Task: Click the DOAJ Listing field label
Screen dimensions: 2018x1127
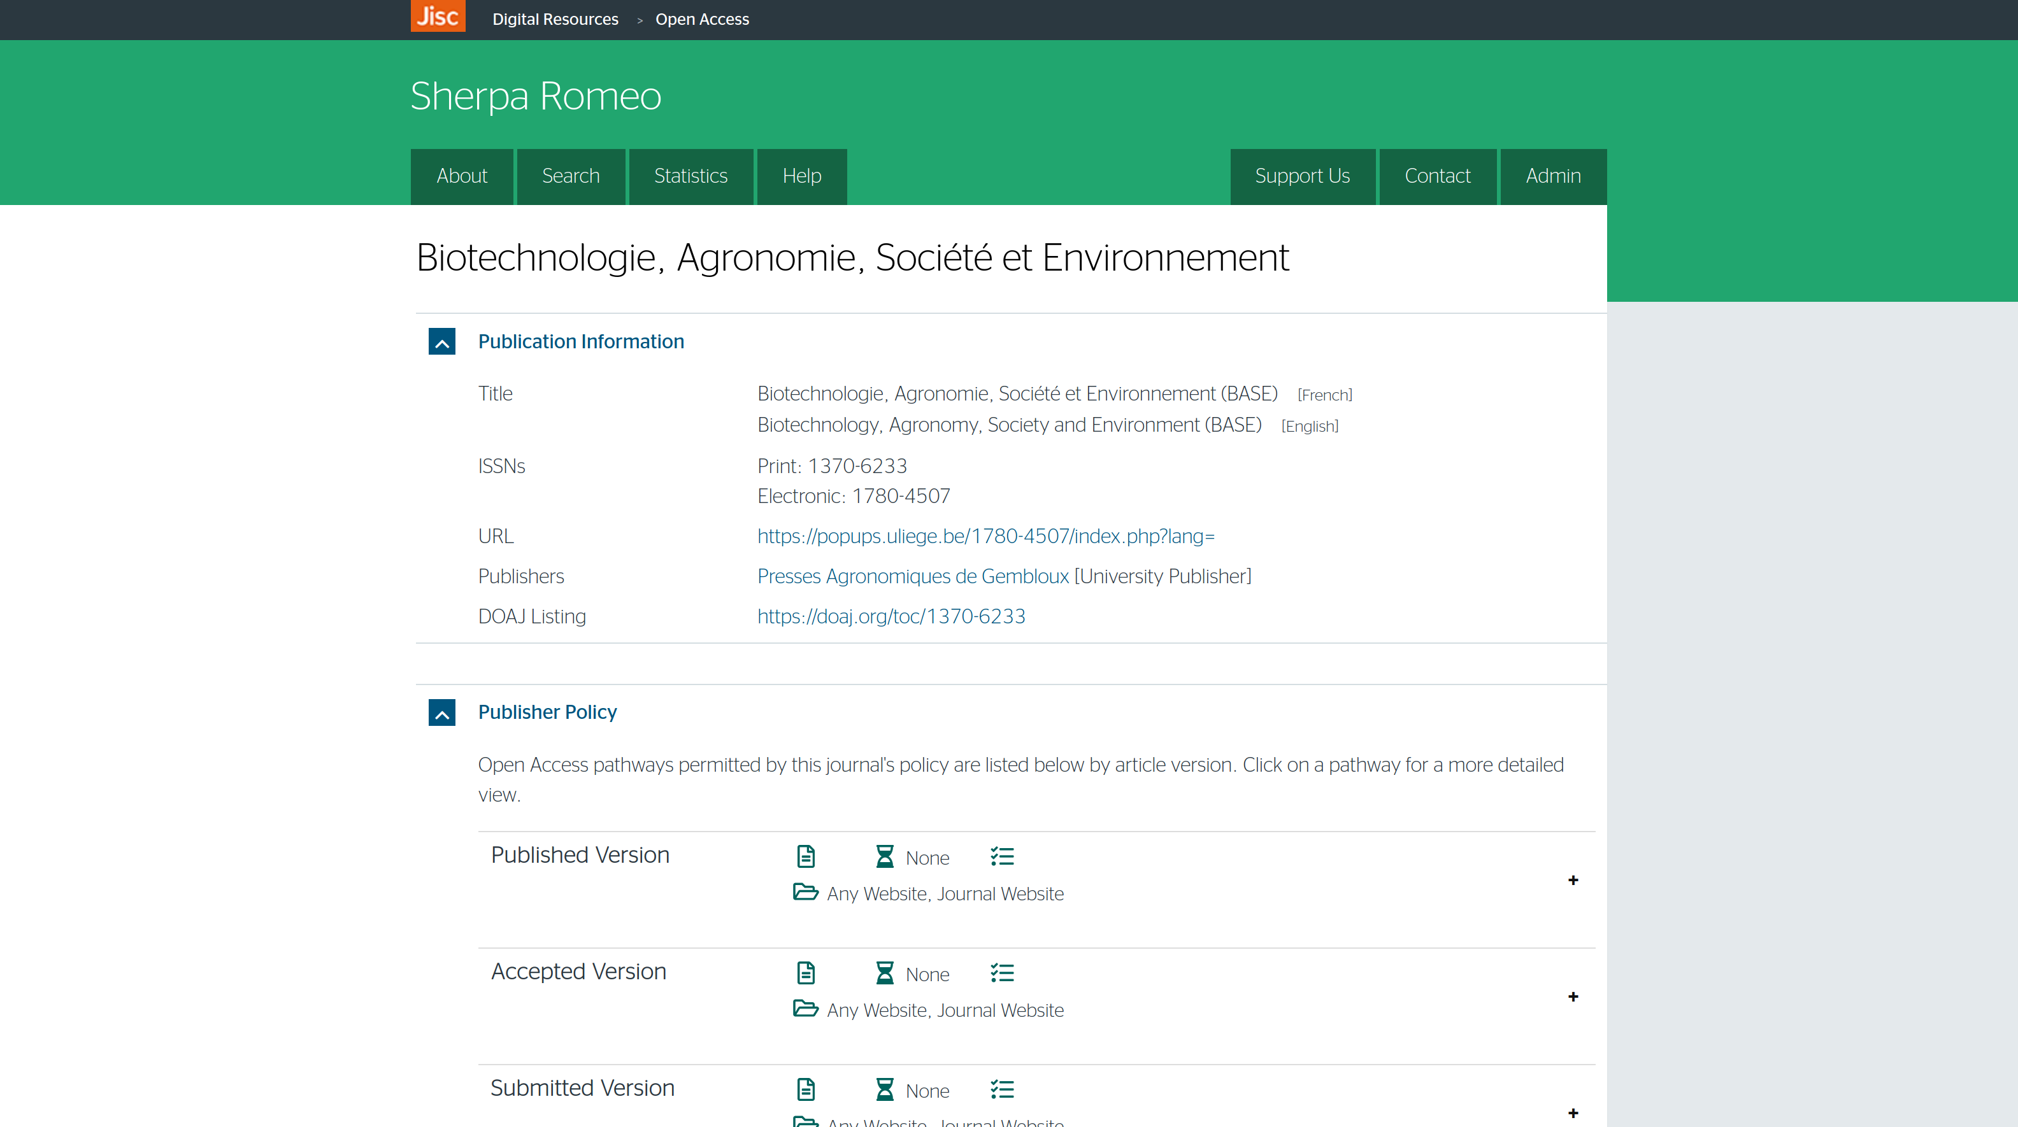Action: tap(532, 616)
